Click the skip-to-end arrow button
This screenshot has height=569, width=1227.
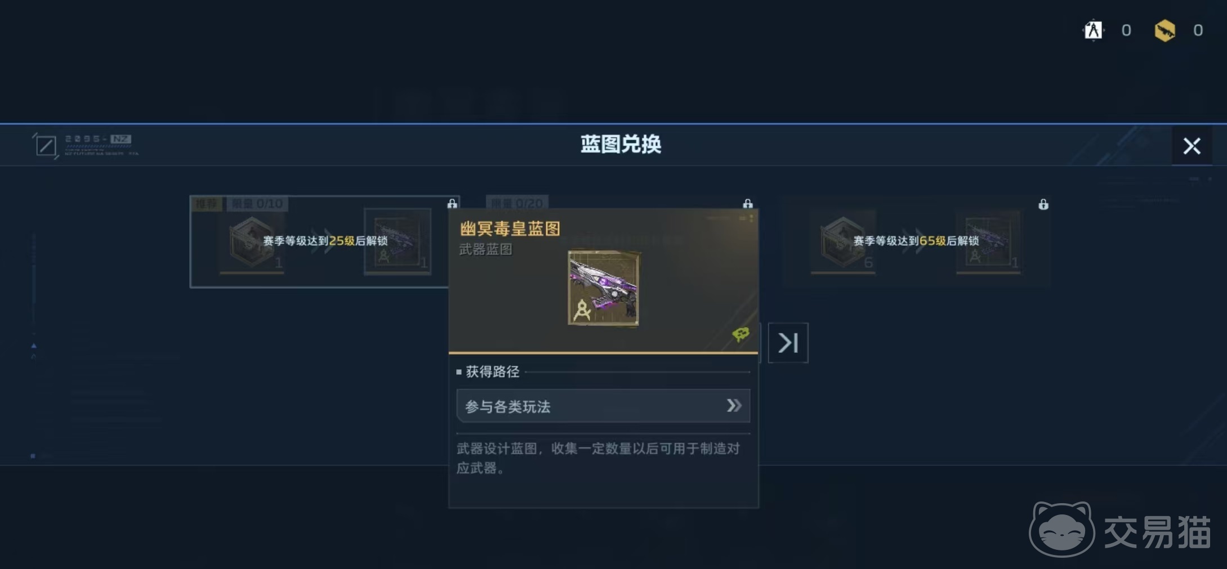[x=788, y=343]
